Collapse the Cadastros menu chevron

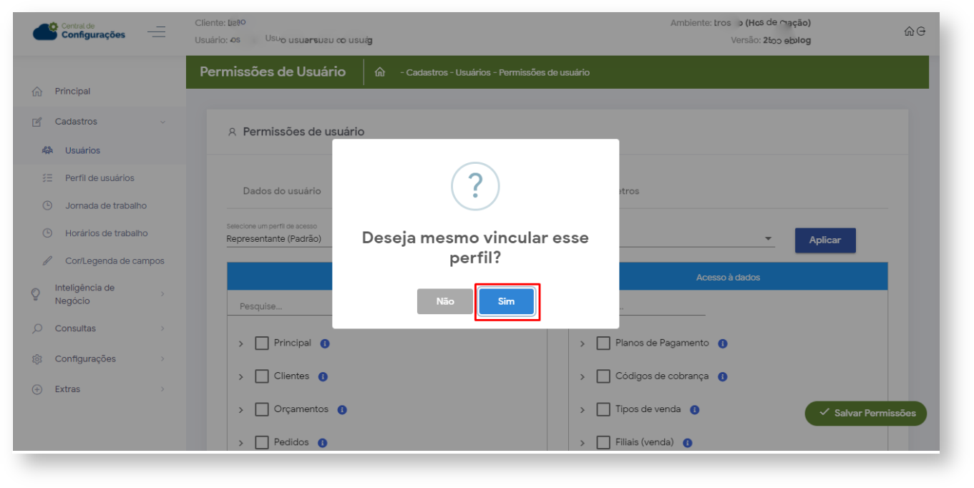162,122
